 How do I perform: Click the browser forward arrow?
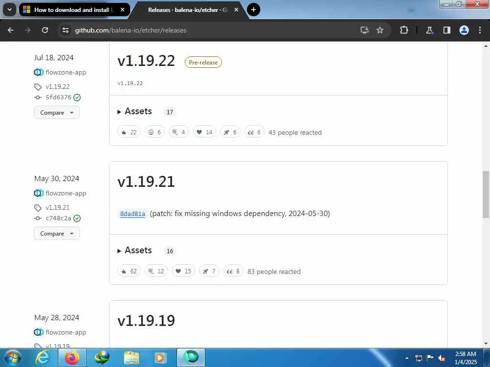pos(28,30)
